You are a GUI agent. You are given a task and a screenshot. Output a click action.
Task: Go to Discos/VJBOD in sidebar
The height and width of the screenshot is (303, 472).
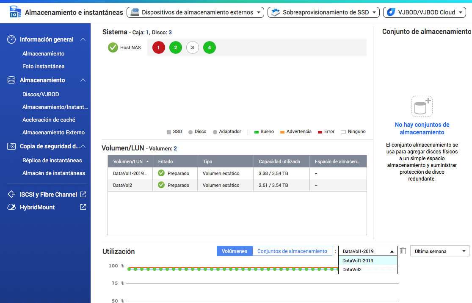[x=41, y=94]
